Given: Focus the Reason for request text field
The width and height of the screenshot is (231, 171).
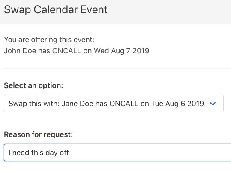Looking at the screenshot, I should click(x=117, y=153).
